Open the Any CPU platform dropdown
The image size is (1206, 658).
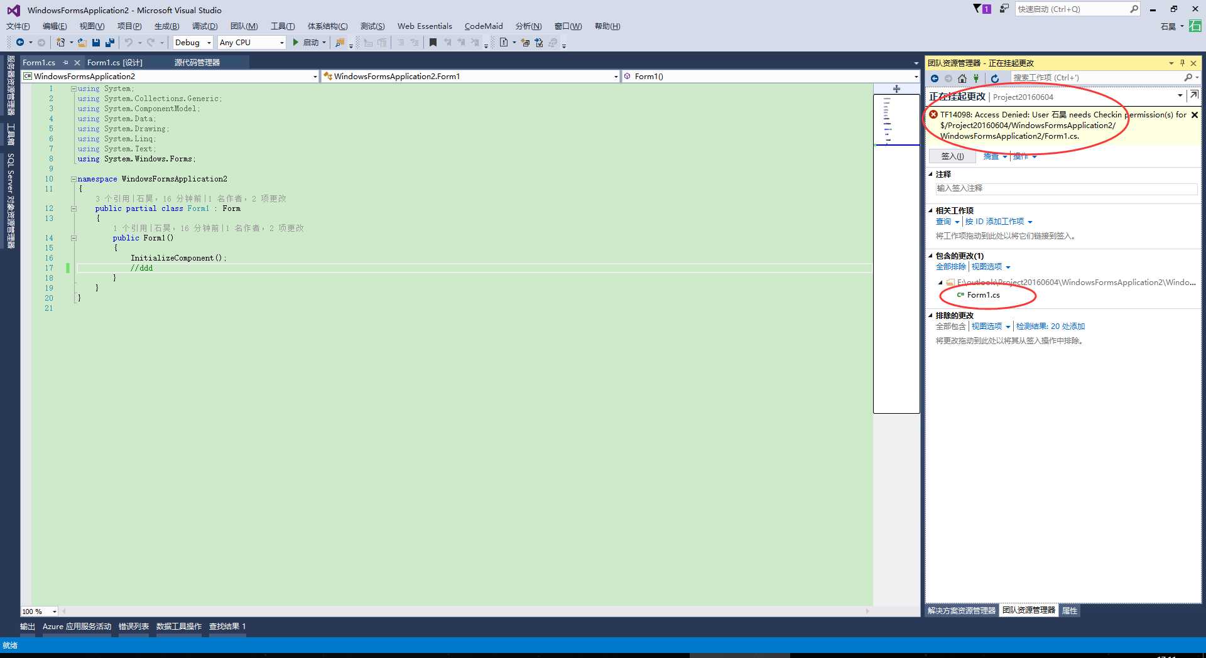tap(251, 42)
